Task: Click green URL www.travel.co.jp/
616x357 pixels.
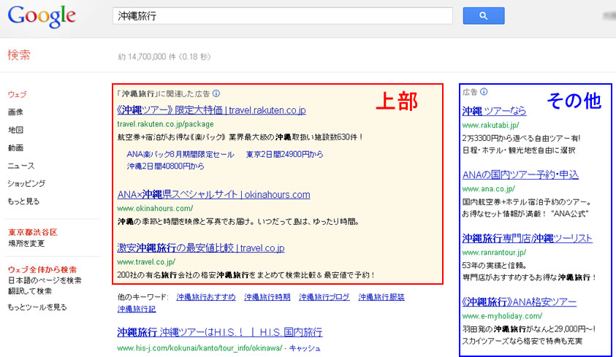Action: tap(146, 261)
